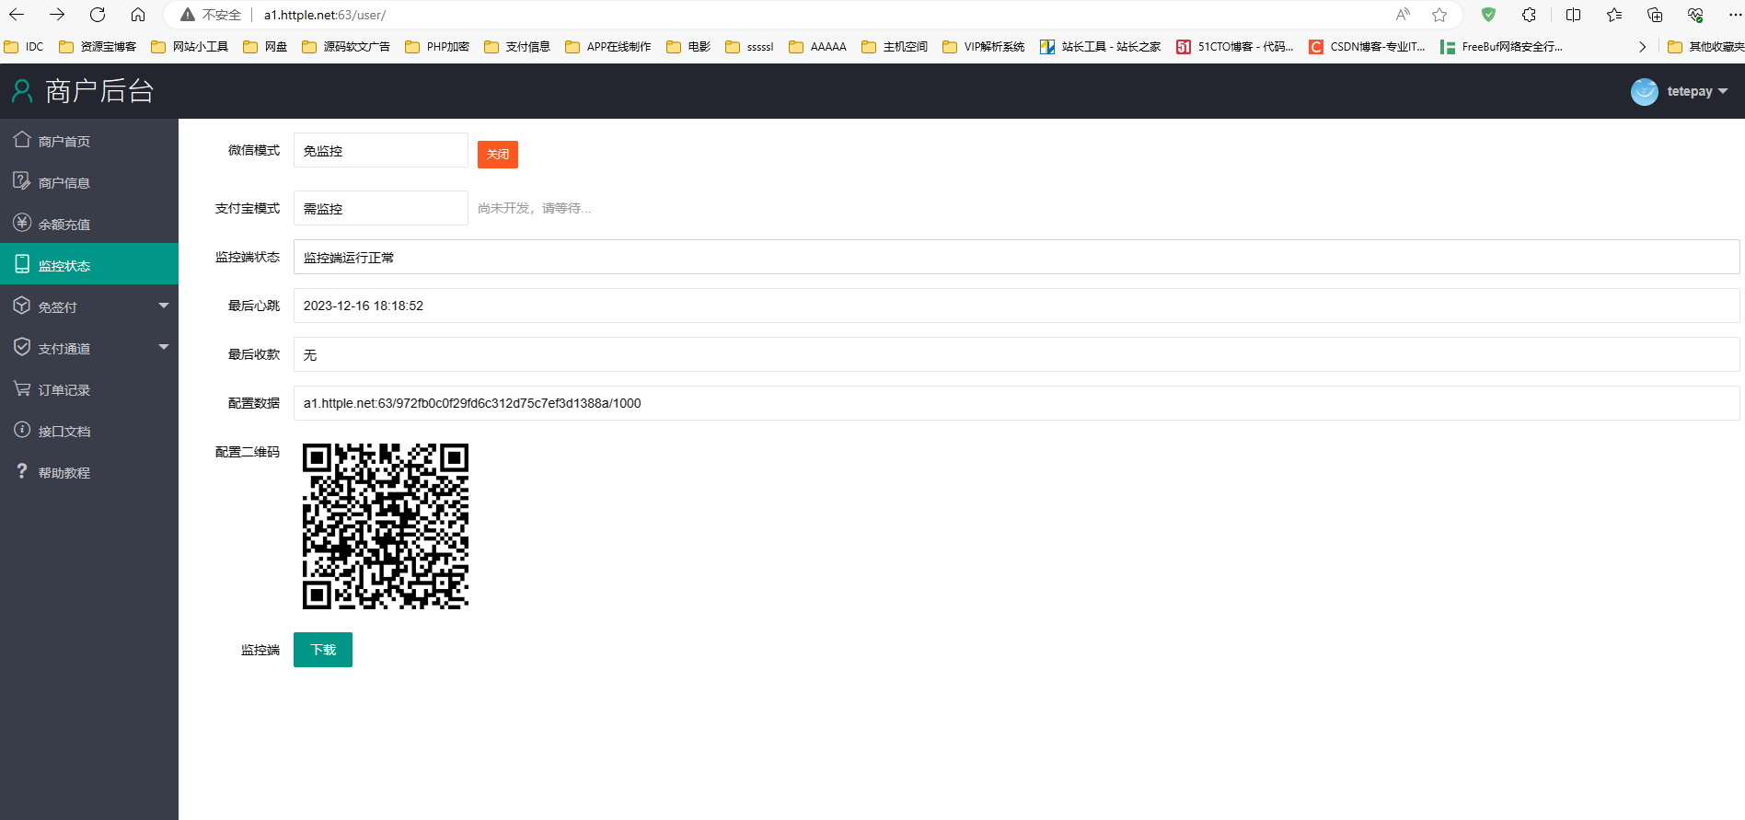Open the favorites list icon

(1614, 15)
